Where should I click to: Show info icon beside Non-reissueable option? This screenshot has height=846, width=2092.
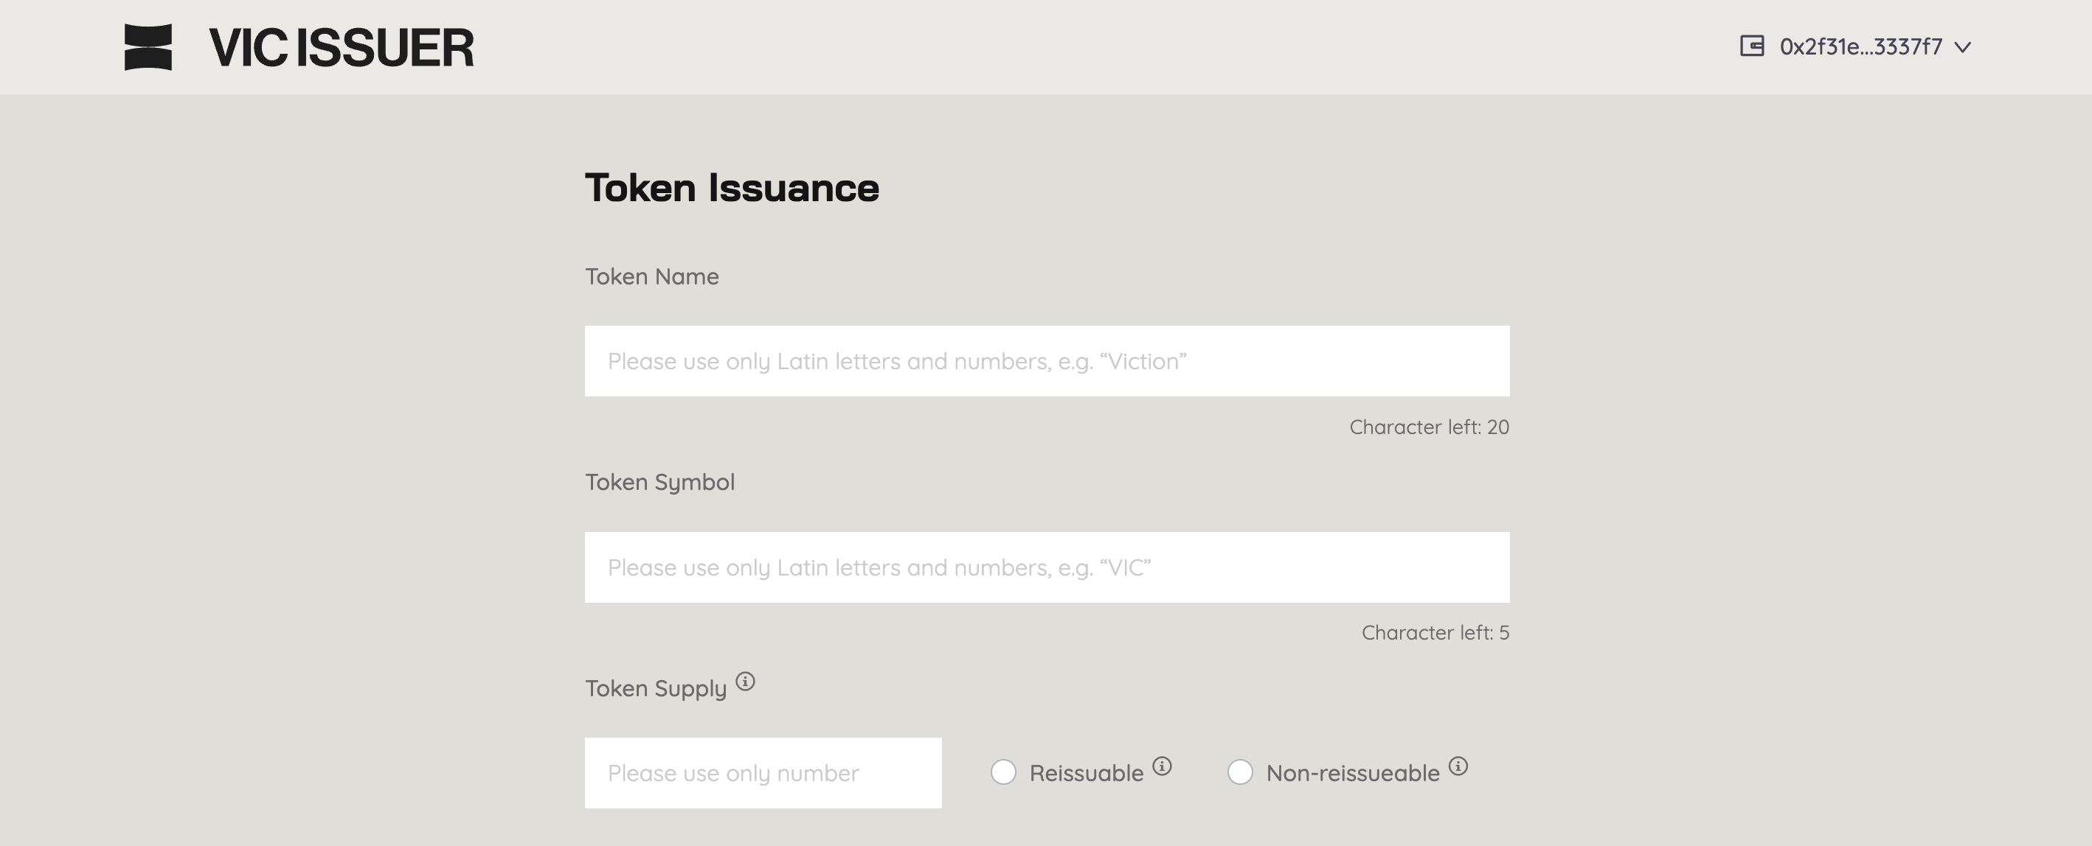(1458, 766)
